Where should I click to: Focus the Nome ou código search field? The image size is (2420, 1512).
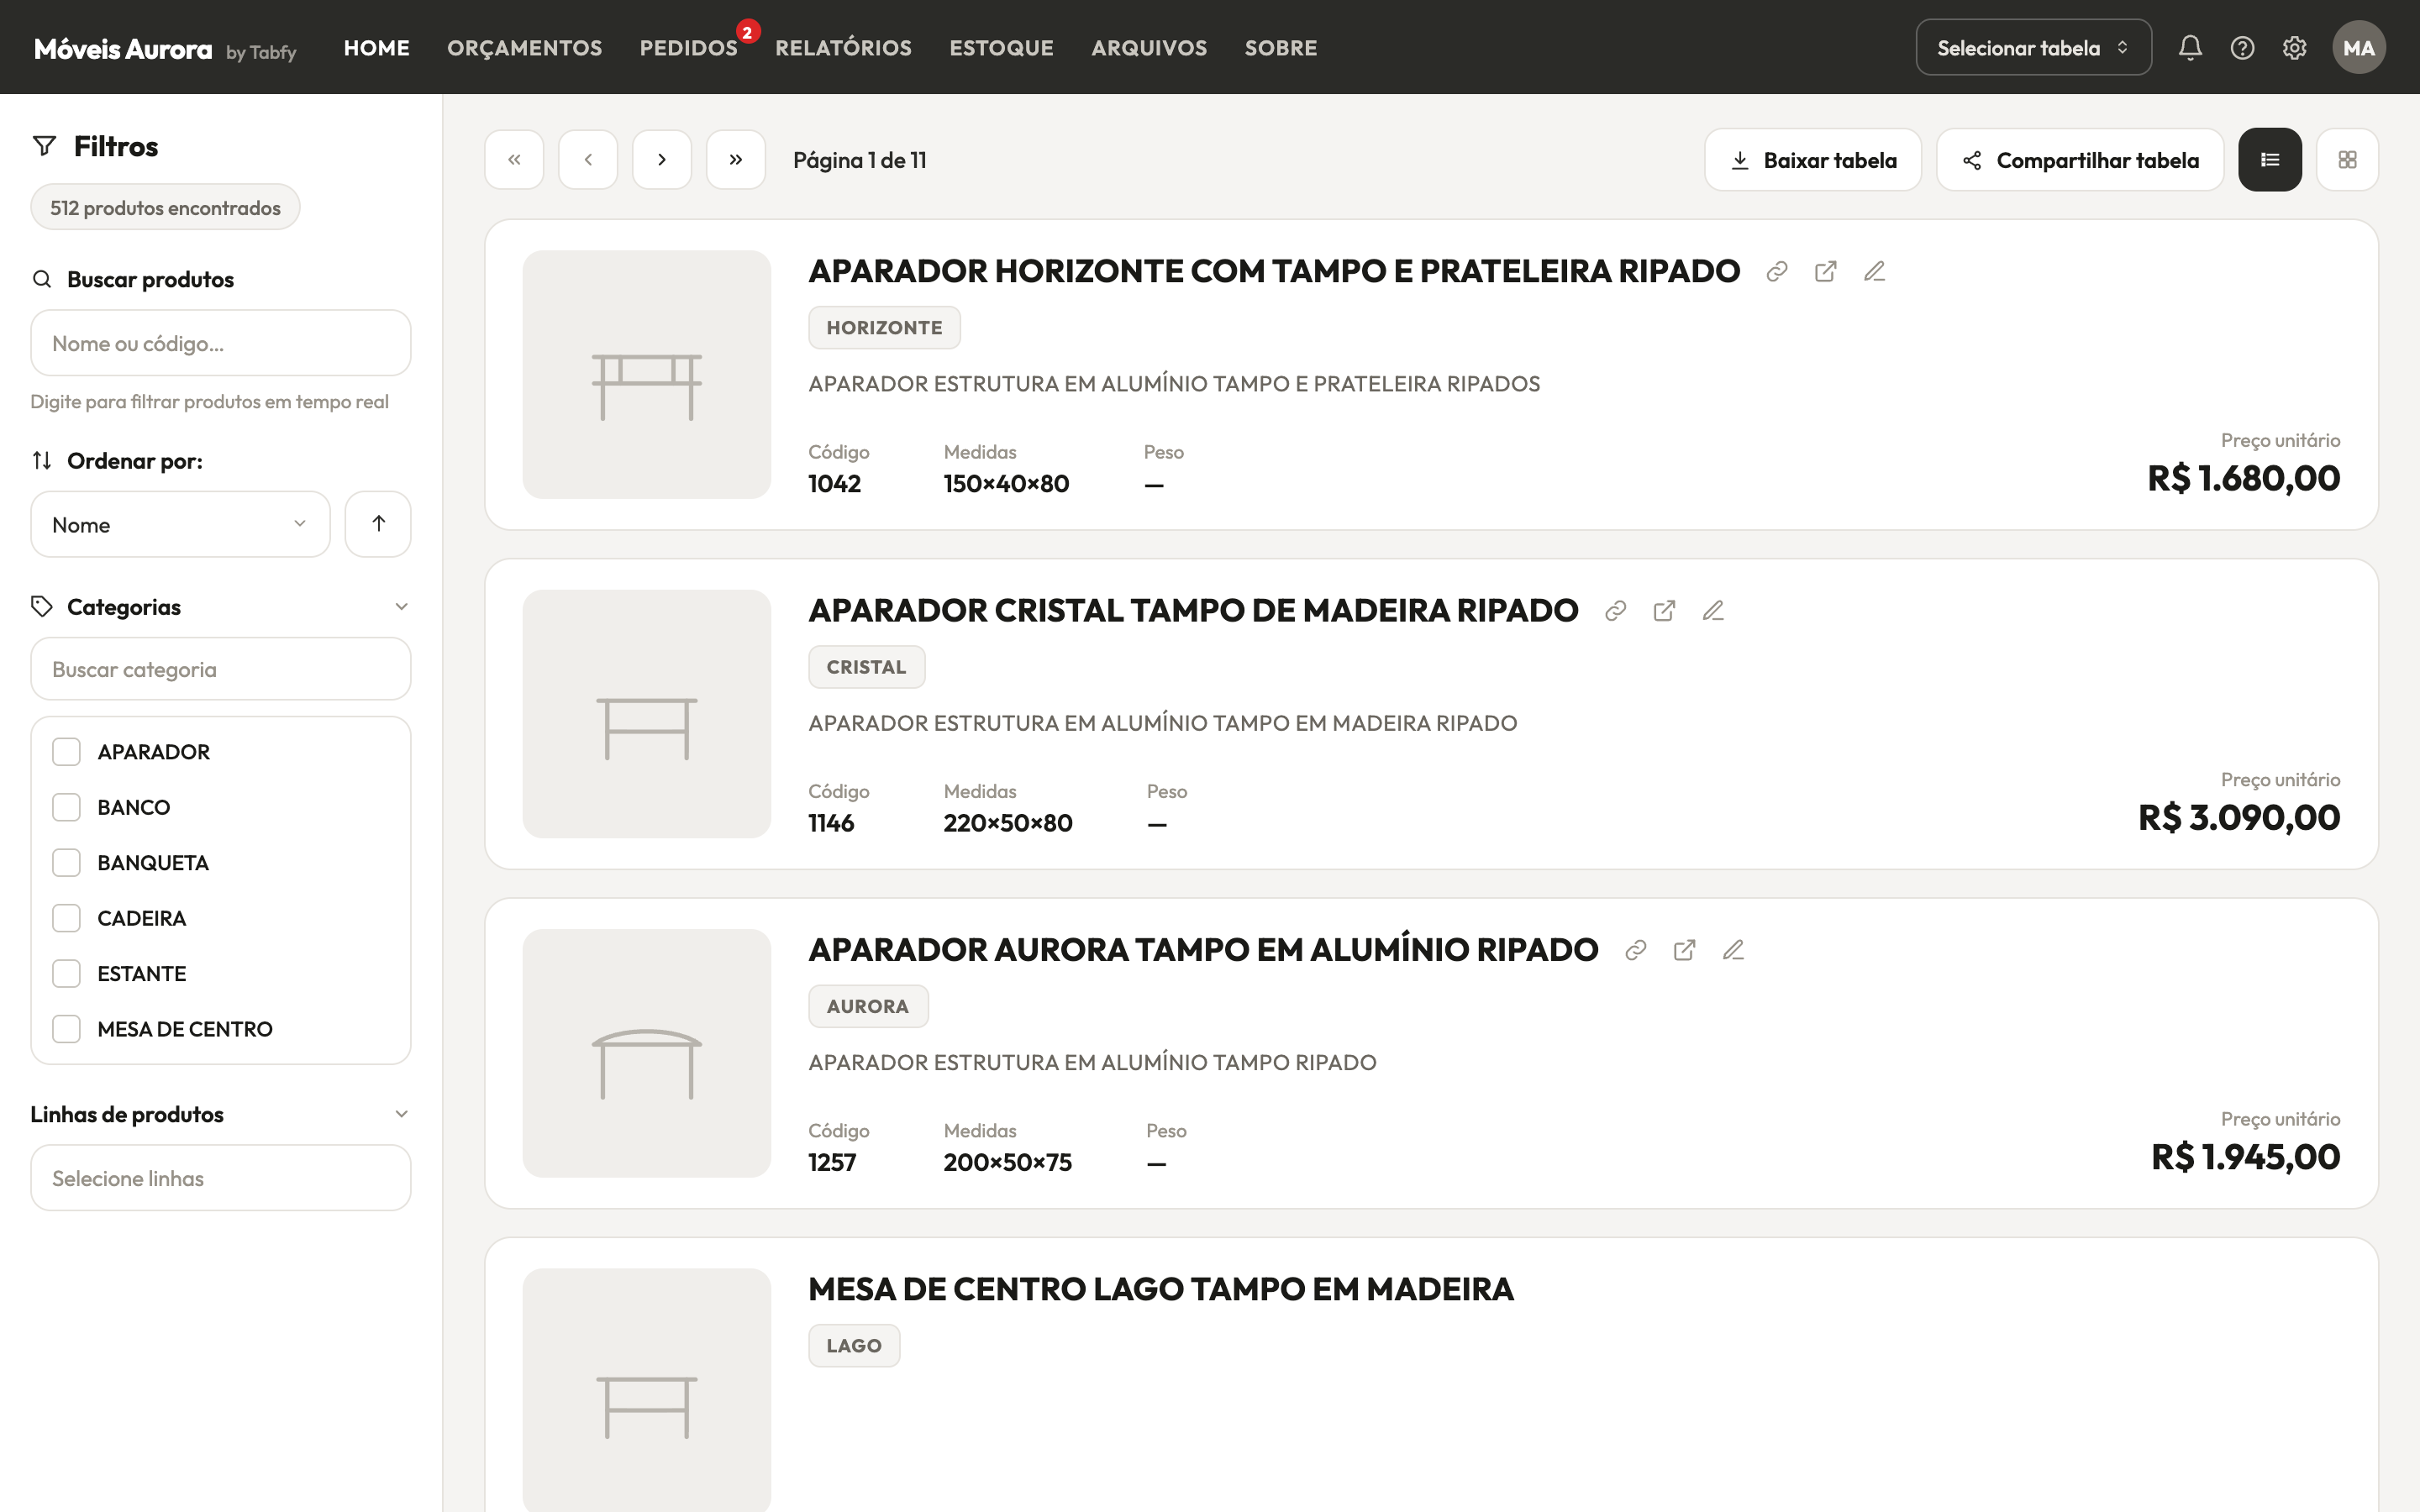point(221,343)
